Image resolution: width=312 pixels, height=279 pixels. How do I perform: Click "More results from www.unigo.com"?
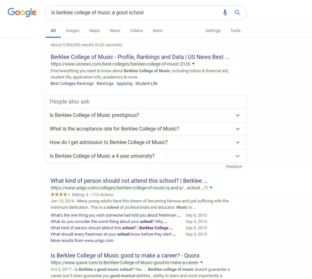point(82,241)
